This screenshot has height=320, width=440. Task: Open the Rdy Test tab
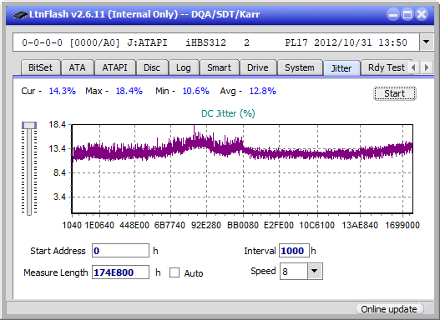click(386, 67)
